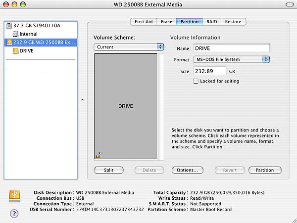Open the Volume Scheme dropdown
This screenshot has height=223, width=297.
click(129, 47)
